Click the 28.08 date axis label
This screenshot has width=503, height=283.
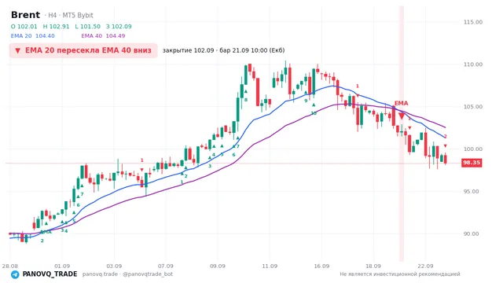point(9,266)
